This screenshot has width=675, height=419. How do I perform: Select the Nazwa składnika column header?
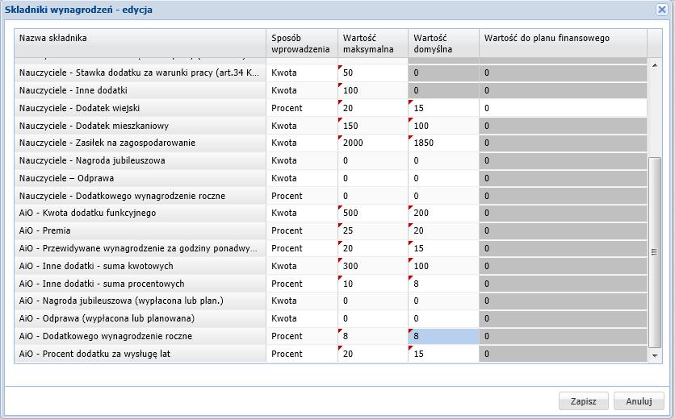pos(140,43)
